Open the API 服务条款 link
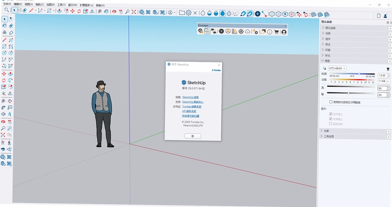The width and height of the screenshot is (392, 207). click(189, 112)
